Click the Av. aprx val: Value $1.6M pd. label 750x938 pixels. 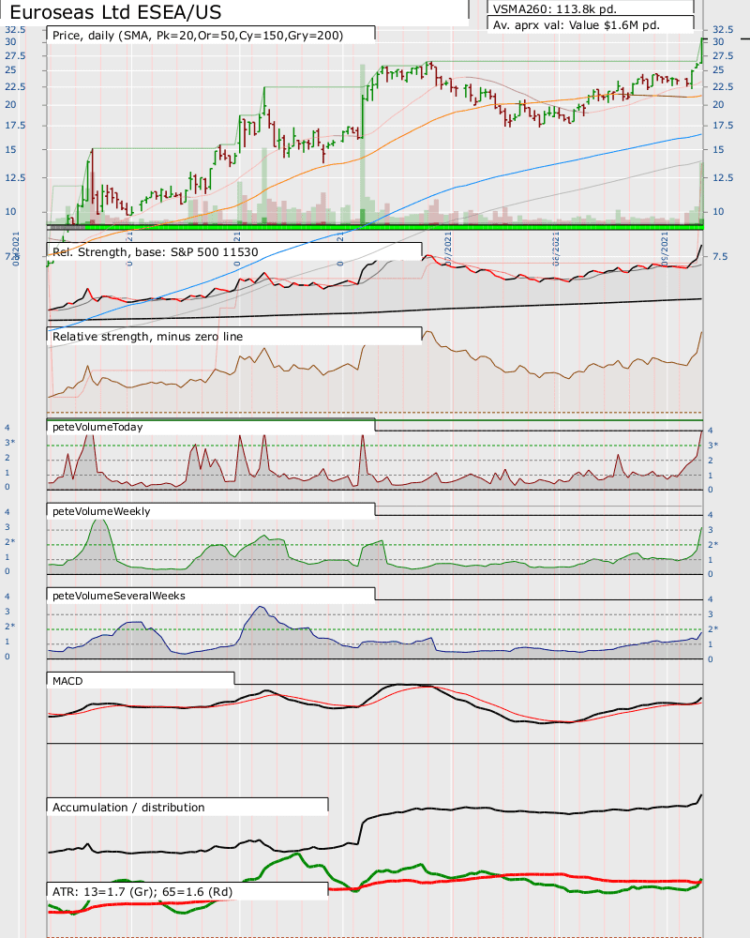pyautogui.click(x=576, y=25)
